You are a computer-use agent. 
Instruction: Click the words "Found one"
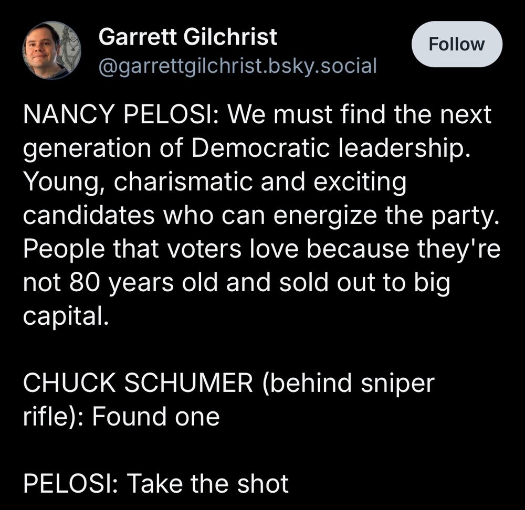click(156, 417)
